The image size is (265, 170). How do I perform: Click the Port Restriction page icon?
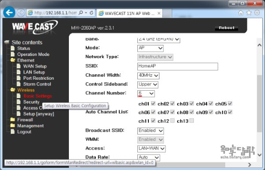[19, 78]
